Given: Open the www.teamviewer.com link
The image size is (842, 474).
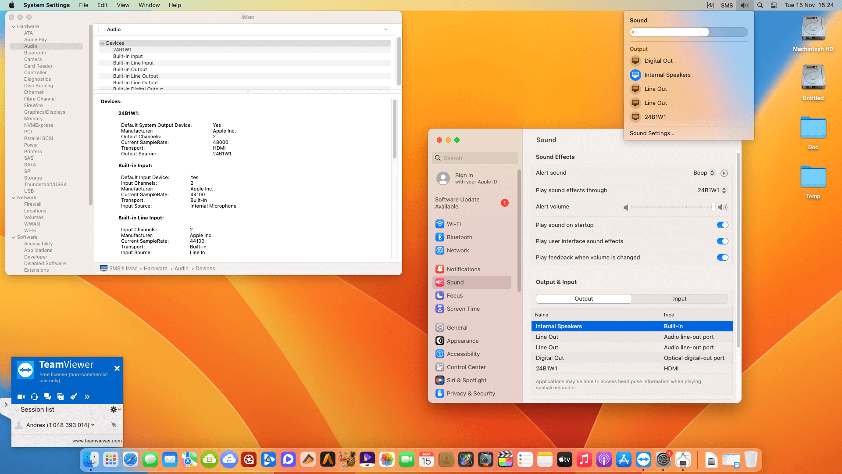Looking at the screenshot, I should [x=97, y=441].
